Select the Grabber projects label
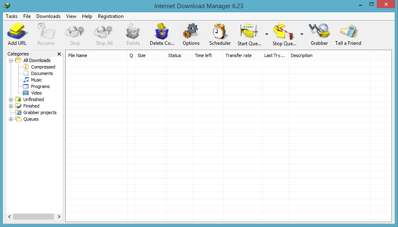Image resolution: width=398 pixels, height=227 pixels. (40, 112)
